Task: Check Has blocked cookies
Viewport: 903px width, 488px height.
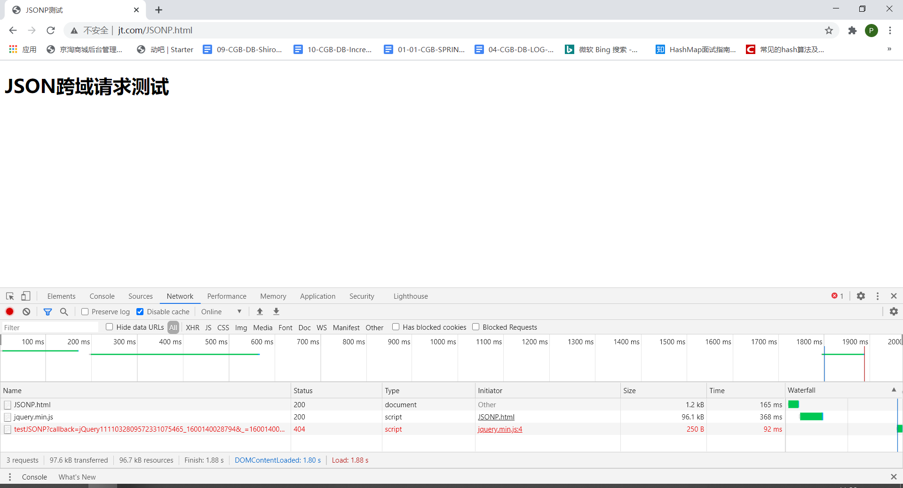Action: 396,327
